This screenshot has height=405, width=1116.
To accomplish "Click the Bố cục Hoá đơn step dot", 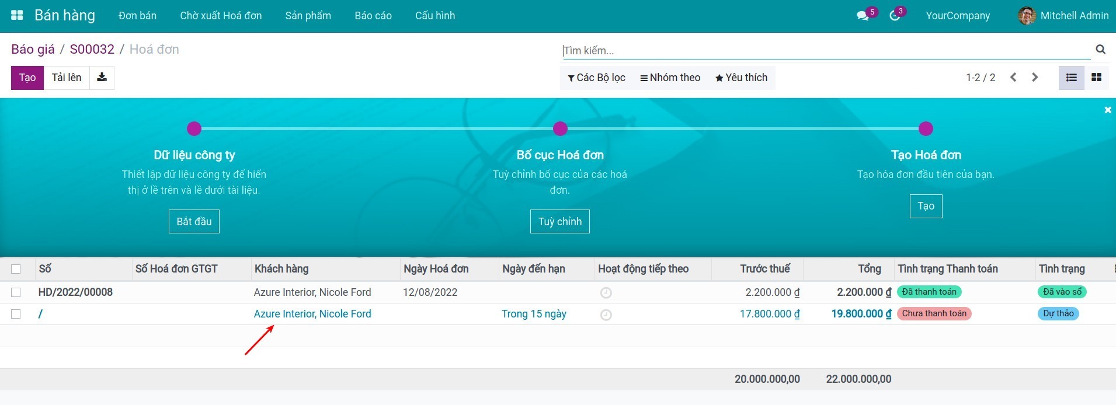I will pos(560,128).
